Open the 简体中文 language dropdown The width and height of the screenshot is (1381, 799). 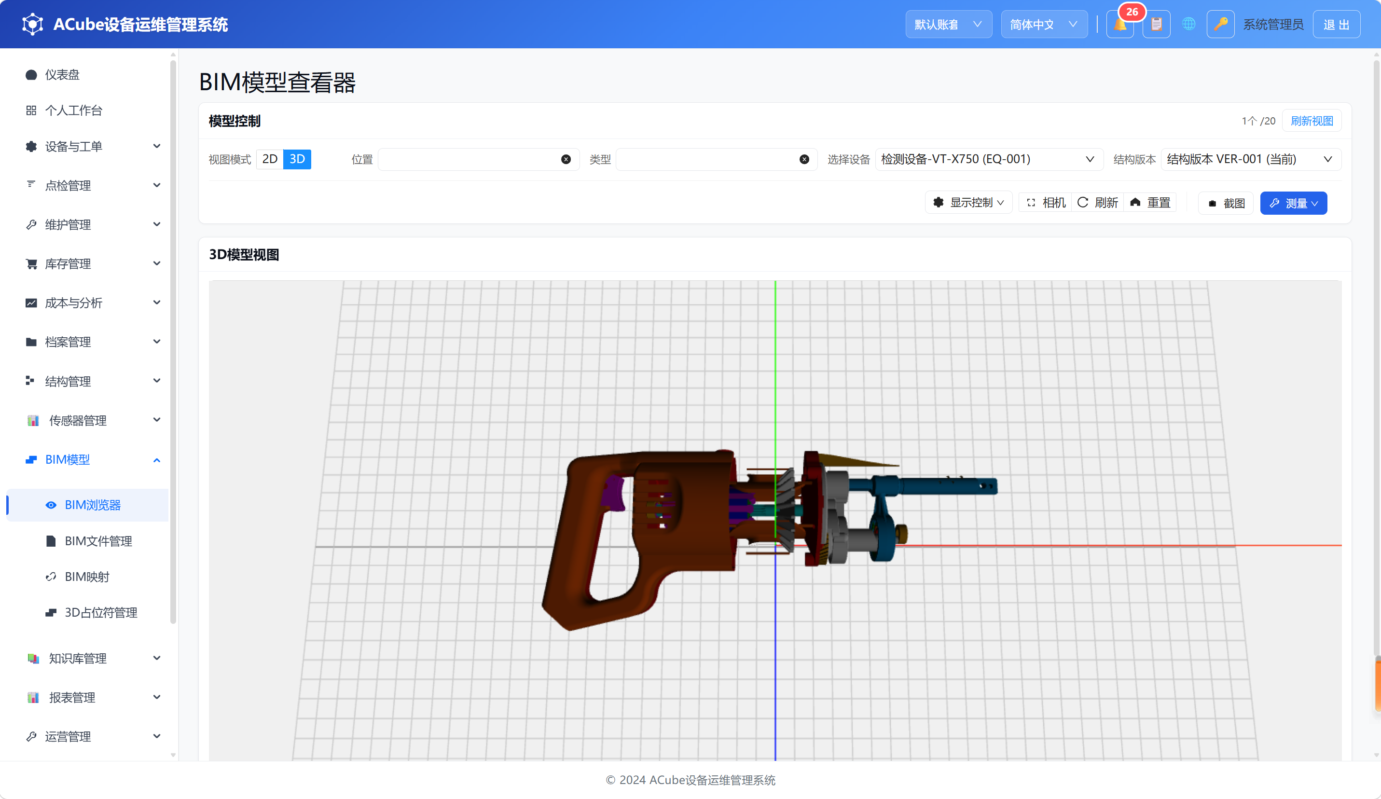coord(1044,25)
